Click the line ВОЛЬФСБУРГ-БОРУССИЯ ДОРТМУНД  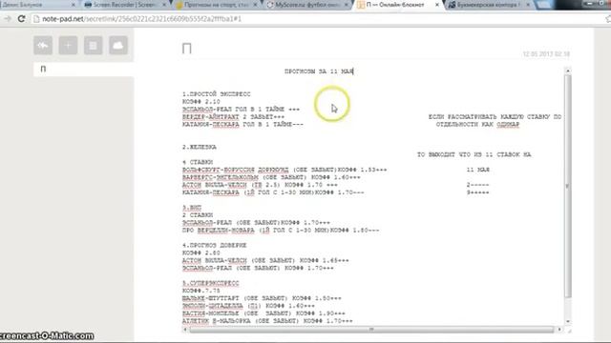tap(284, 170)
